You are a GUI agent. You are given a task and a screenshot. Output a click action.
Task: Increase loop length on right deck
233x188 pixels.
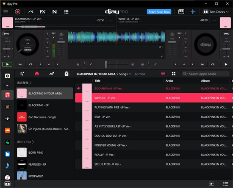click(x=193, y=64)
